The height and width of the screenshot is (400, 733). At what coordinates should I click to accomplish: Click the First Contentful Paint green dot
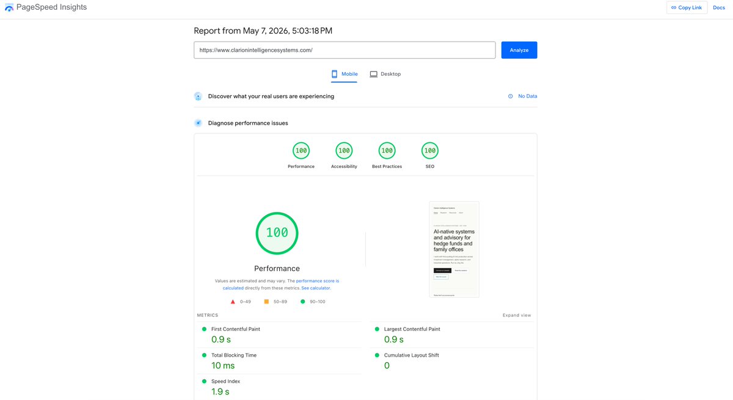click(x=205, y=329)
